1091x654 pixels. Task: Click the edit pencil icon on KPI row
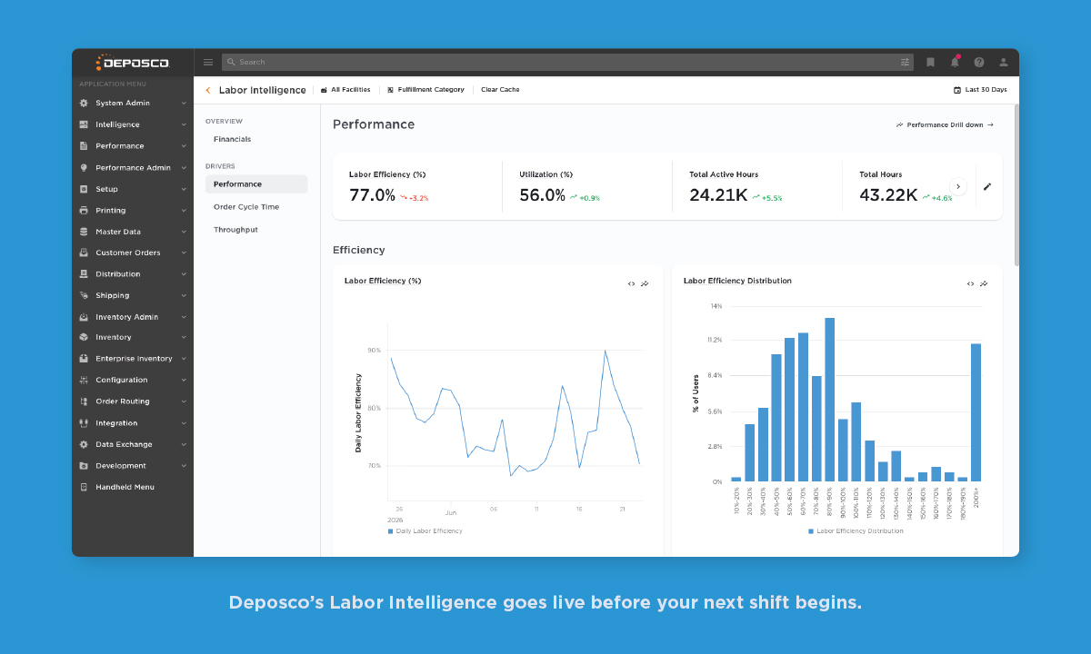pyautogui.click(x=987, y=186)
